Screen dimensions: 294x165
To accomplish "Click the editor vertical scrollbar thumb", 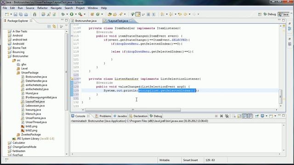I will click(x=281, y=97).
